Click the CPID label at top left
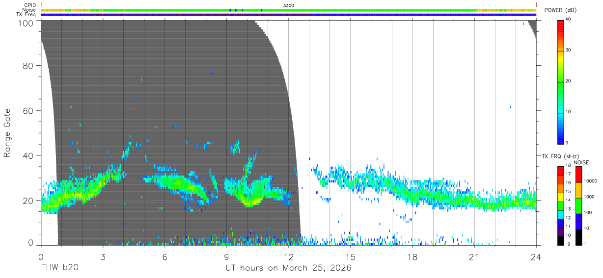Viewport: 603px width, 278px height. [x=30, y=5]
